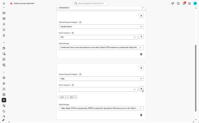Click the empty Help keyword input field

click(x=96, y=89)
